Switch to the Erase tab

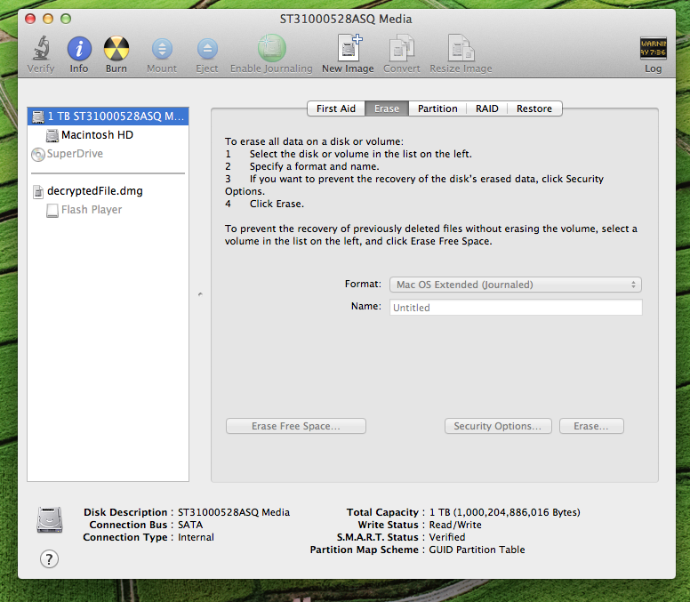click(387, 108)
